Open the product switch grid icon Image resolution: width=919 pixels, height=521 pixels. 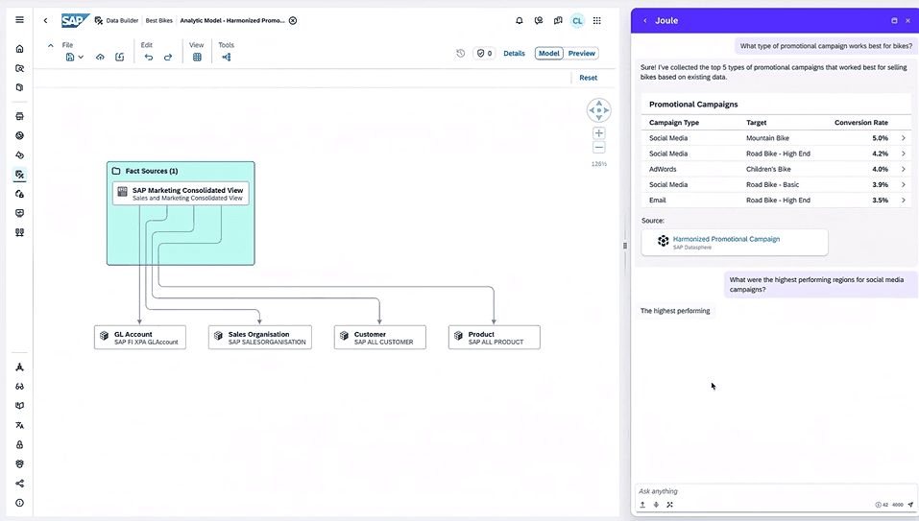coord(596,20)
